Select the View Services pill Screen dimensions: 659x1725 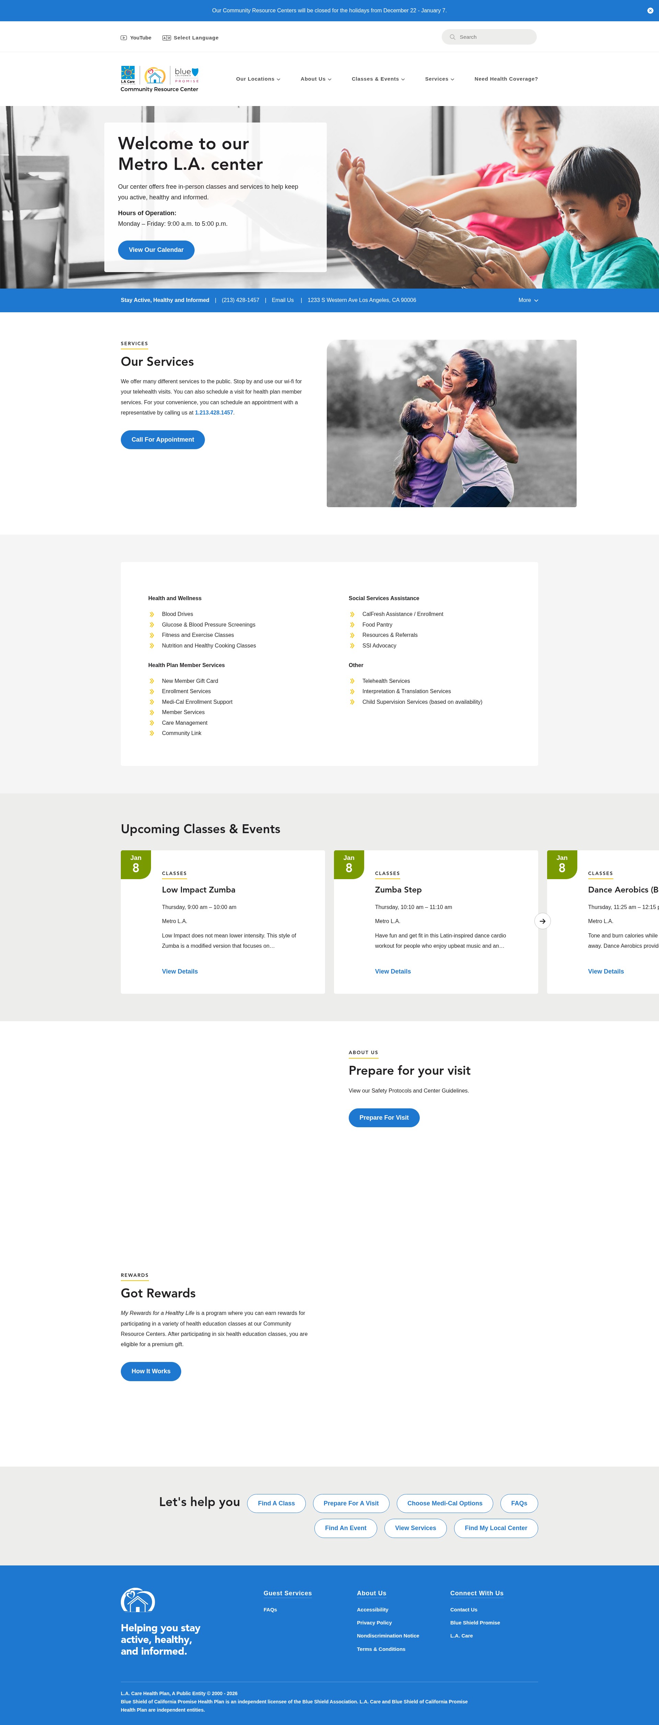(x=415, y=1528)
